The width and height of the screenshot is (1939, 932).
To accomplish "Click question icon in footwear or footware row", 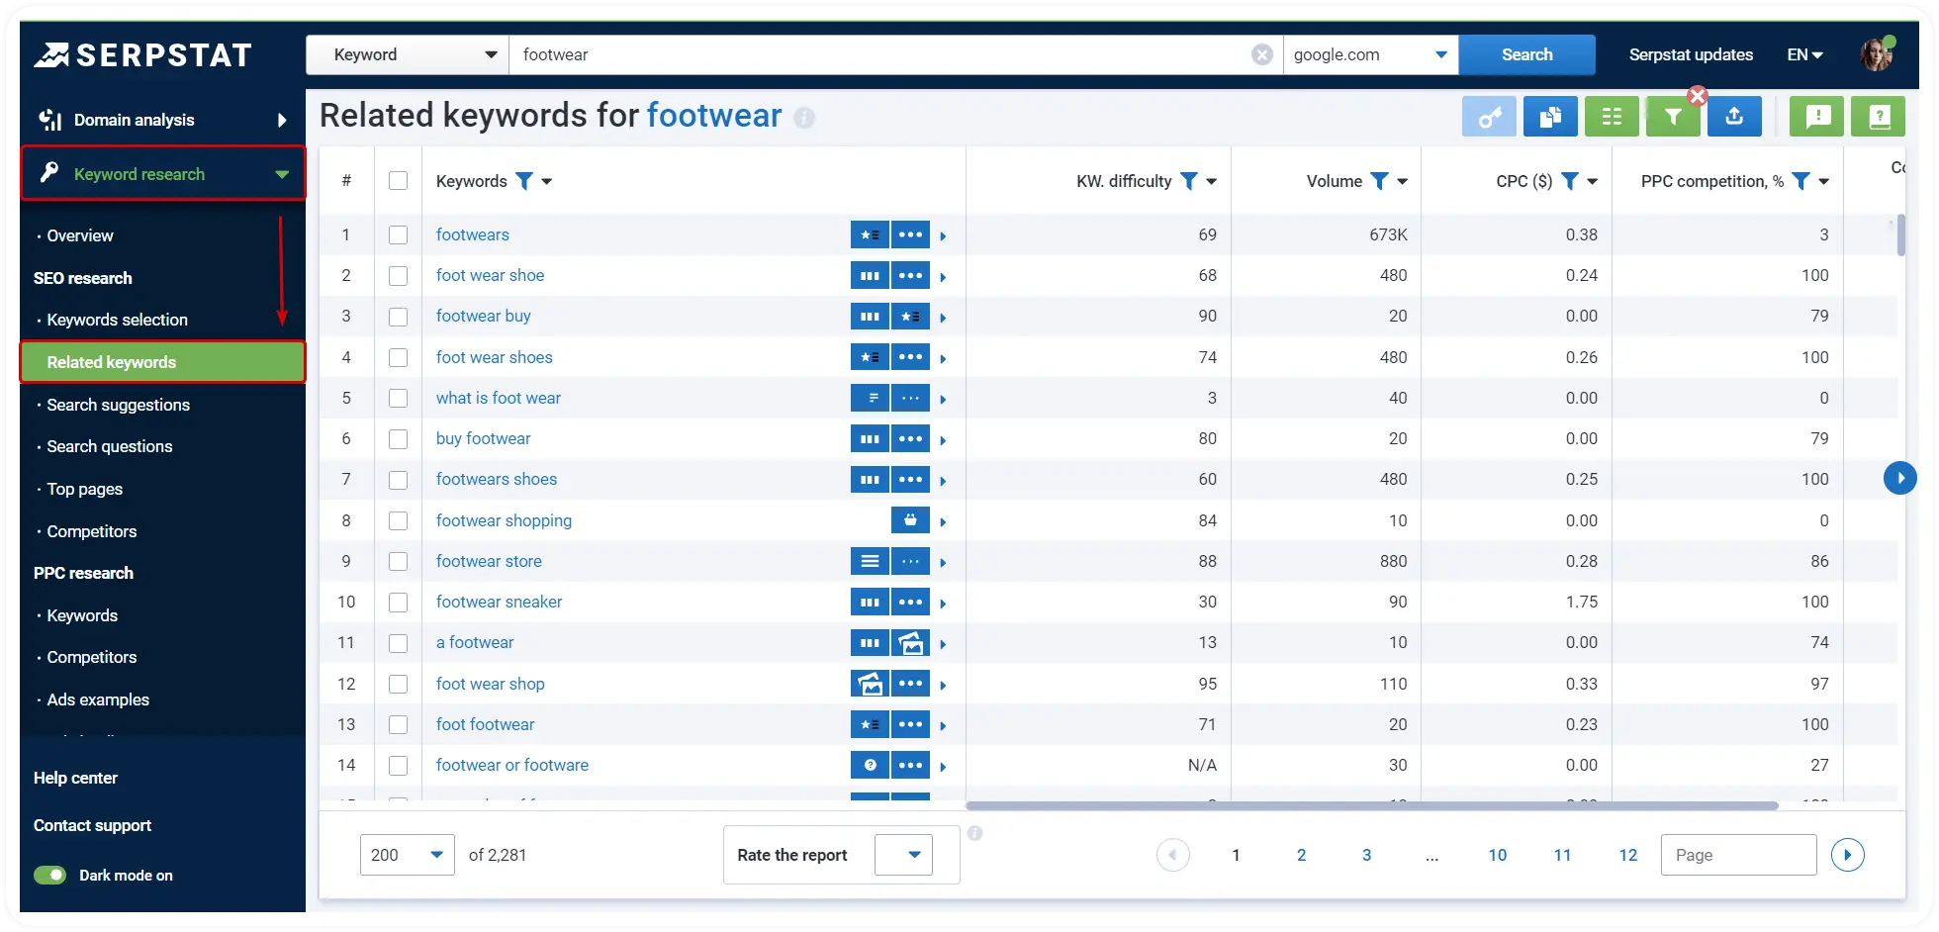I will [870, 765].
